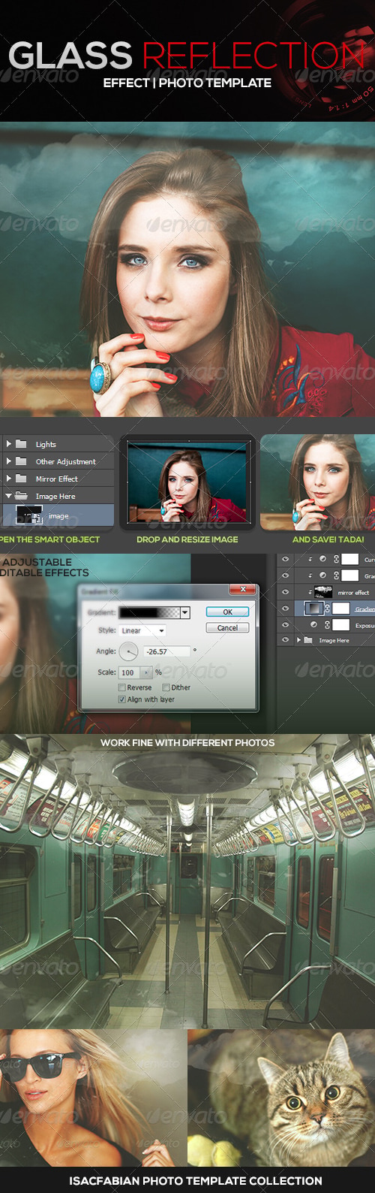Select the layer mask of the 'Cur' layer
375x1193 pixels.
[x=350, y=559]
